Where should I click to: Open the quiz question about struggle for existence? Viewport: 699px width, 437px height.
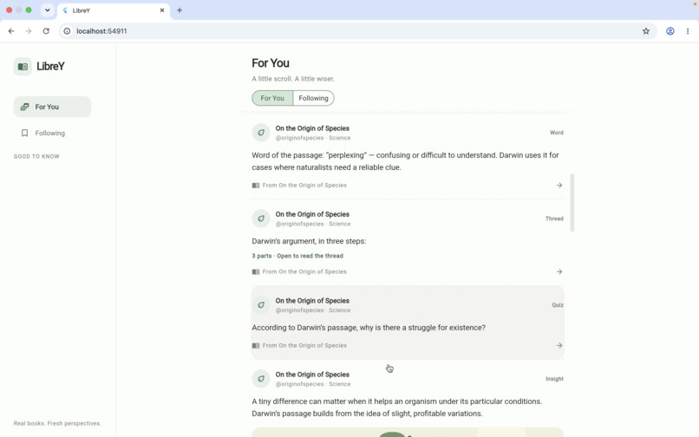click(369, 328)
